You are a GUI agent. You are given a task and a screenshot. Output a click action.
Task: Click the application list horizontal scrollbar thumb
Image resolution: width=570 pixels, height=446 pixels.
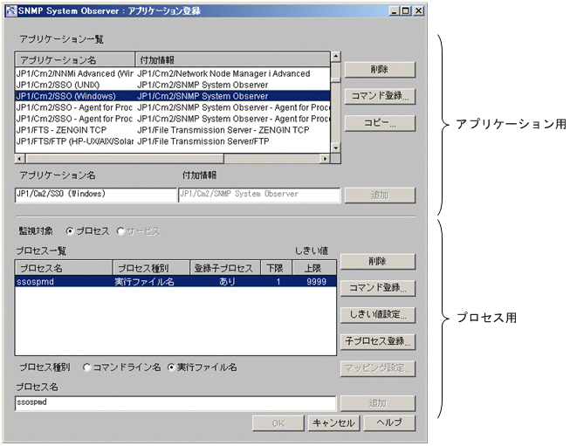[124, 159]
